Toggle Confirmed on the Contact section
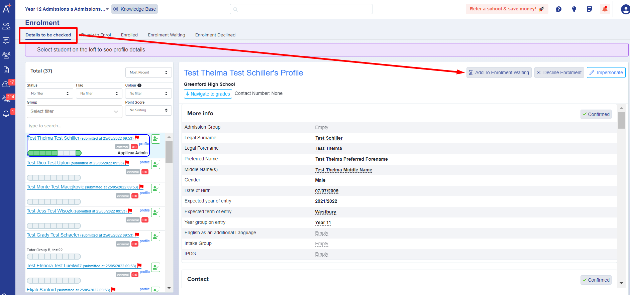 [x=596, y=280]
